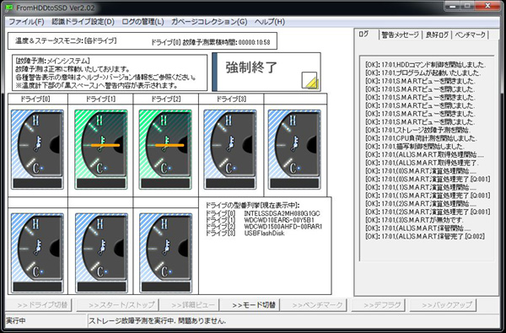Viewport: 506px width, 333px height.
Task: Click log entry プログラムが起動いたしました
Action: 423,73
